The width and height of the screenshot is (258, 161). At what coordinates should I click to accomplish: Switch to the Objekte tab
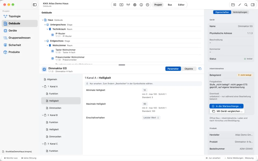pyautogui.click(x=189, y=69)
